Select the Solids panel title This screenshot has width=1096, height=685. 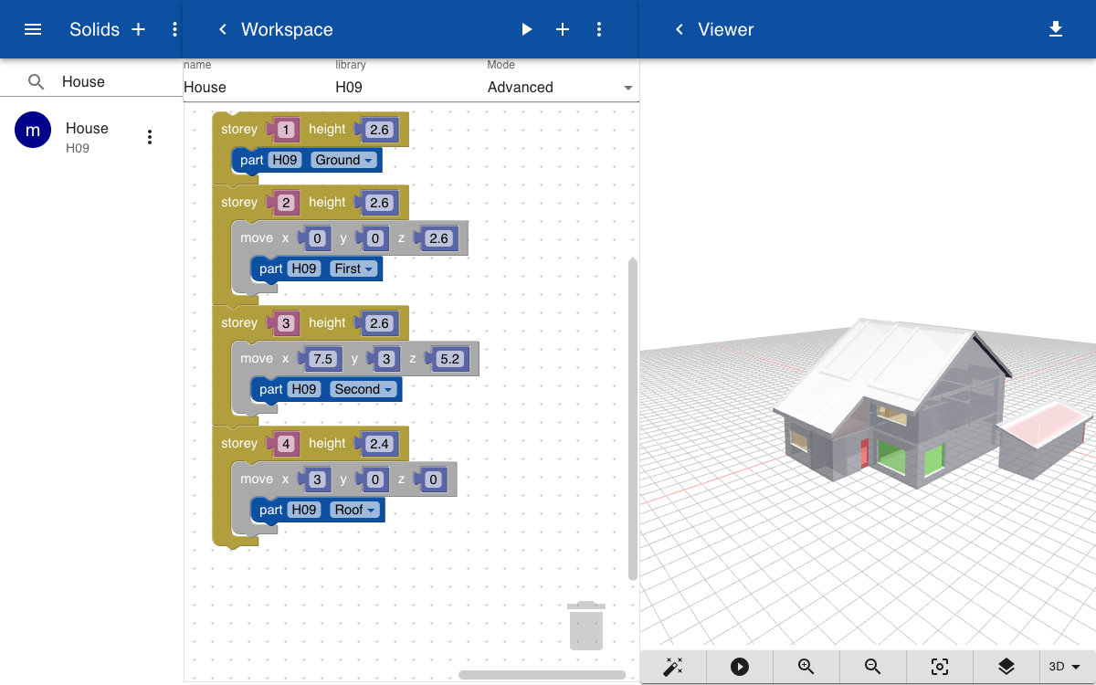[x=95, y=29]
